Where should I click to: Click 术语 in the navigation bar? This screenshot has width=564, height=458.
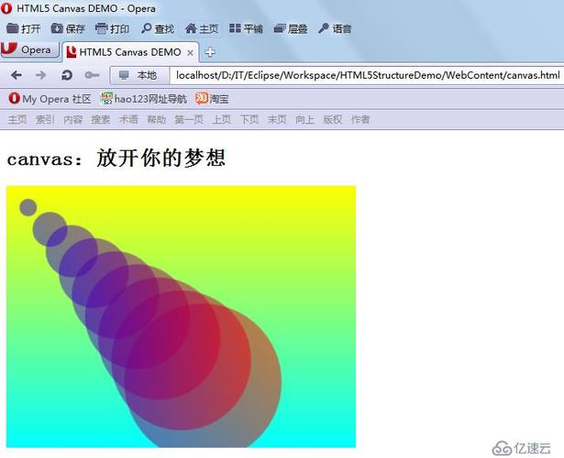[128, 119]
